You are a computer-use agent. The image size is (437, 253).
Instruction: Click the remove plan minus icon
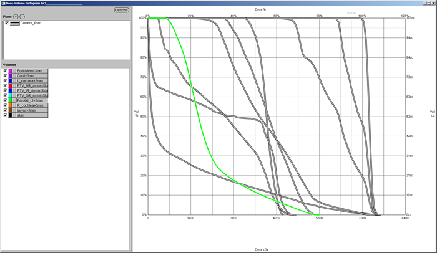pos(22,16)
